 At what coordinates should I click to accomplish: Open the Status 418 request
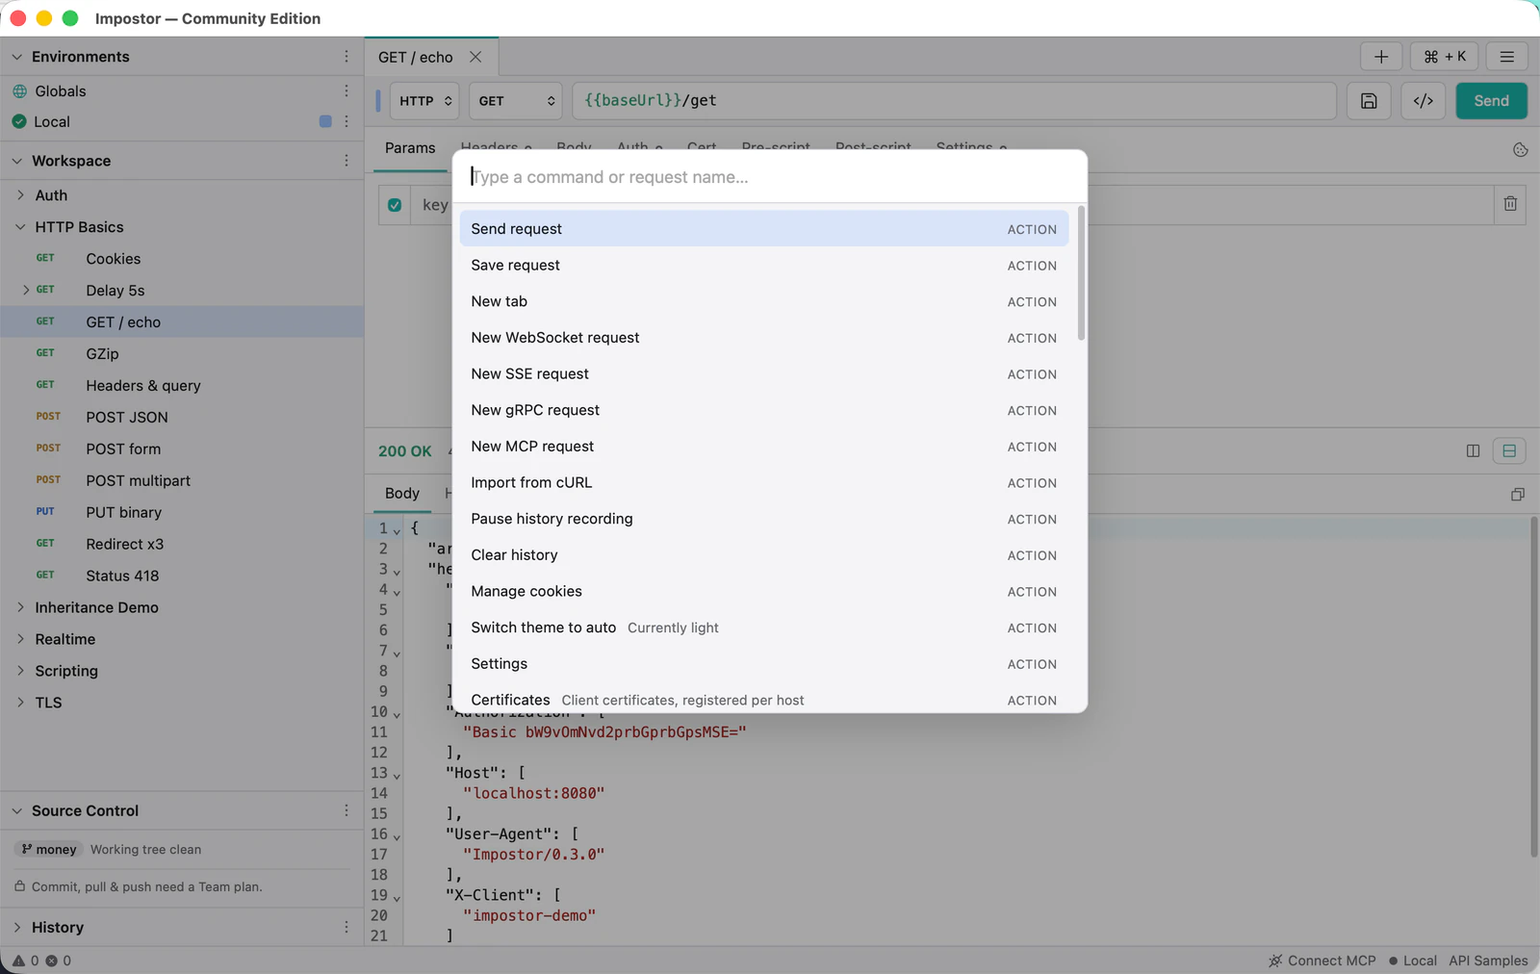point(182,576)
